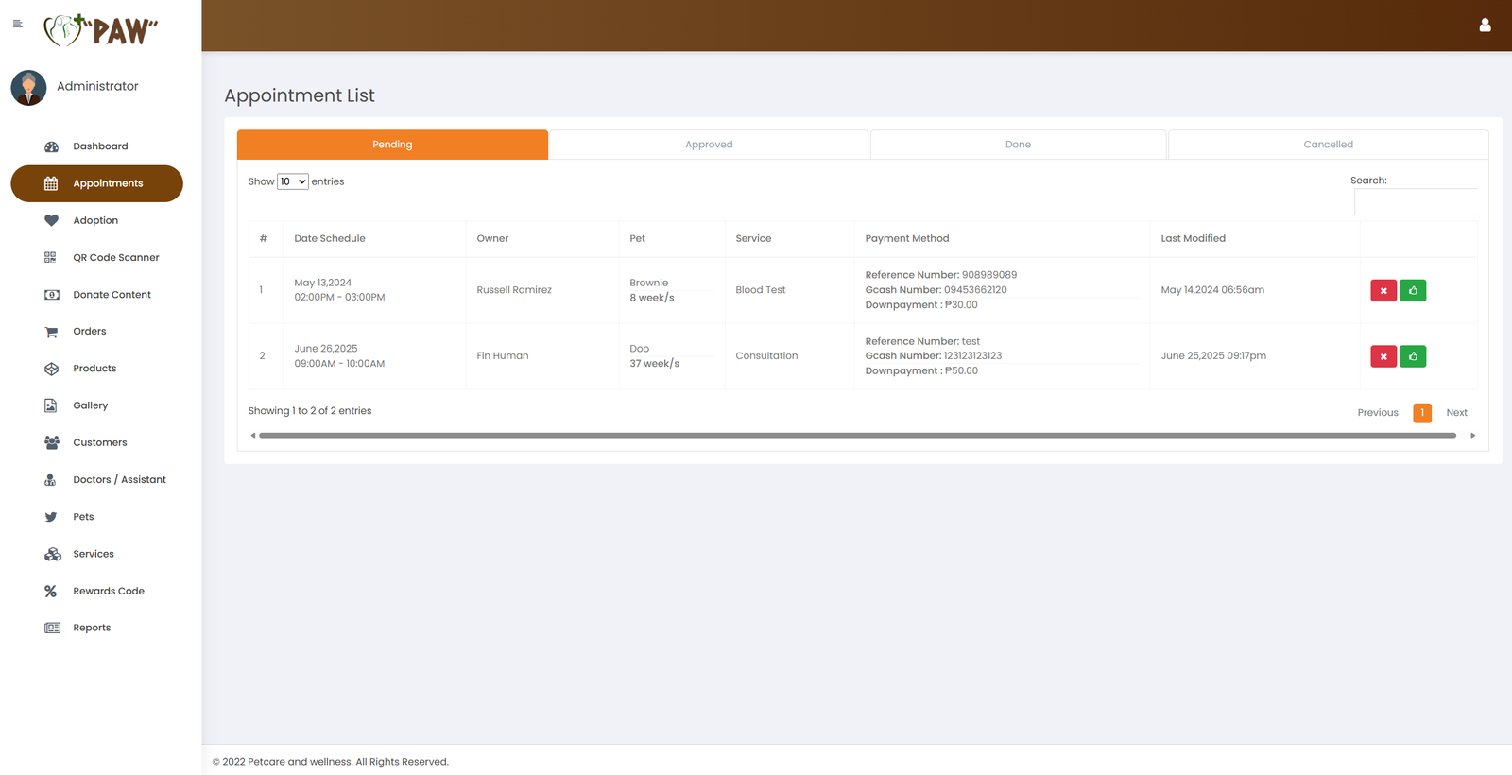
Task: Click the Rewards Code percent icon
Action: (51, 591)
